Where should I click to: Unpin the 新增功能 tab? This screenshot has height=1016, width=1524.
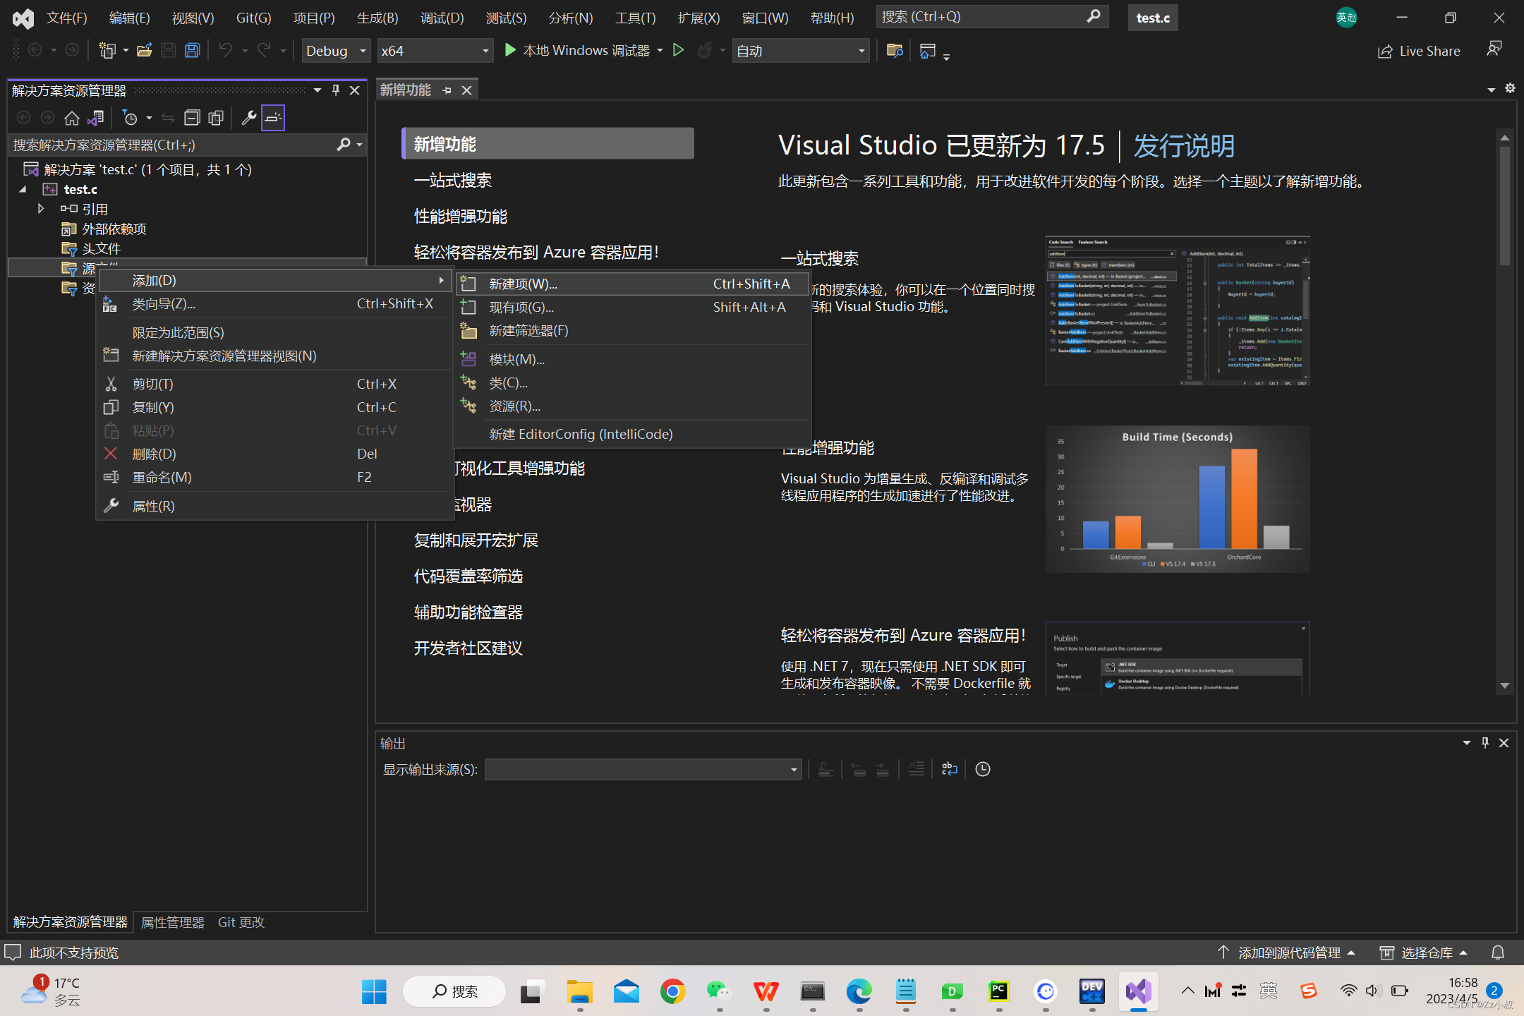[x=447, y=90]
